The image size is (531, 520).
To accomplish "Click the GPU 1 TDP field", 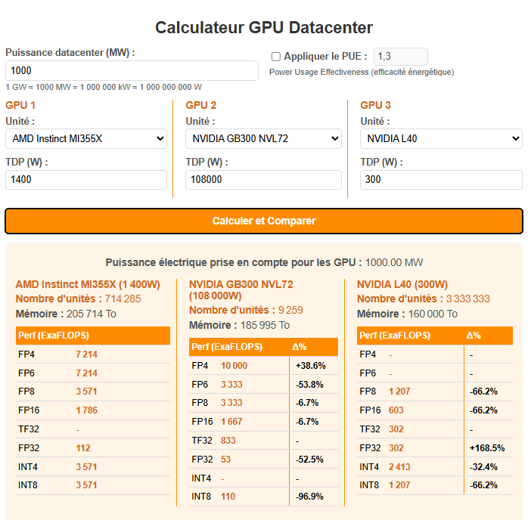I will 86,180.
